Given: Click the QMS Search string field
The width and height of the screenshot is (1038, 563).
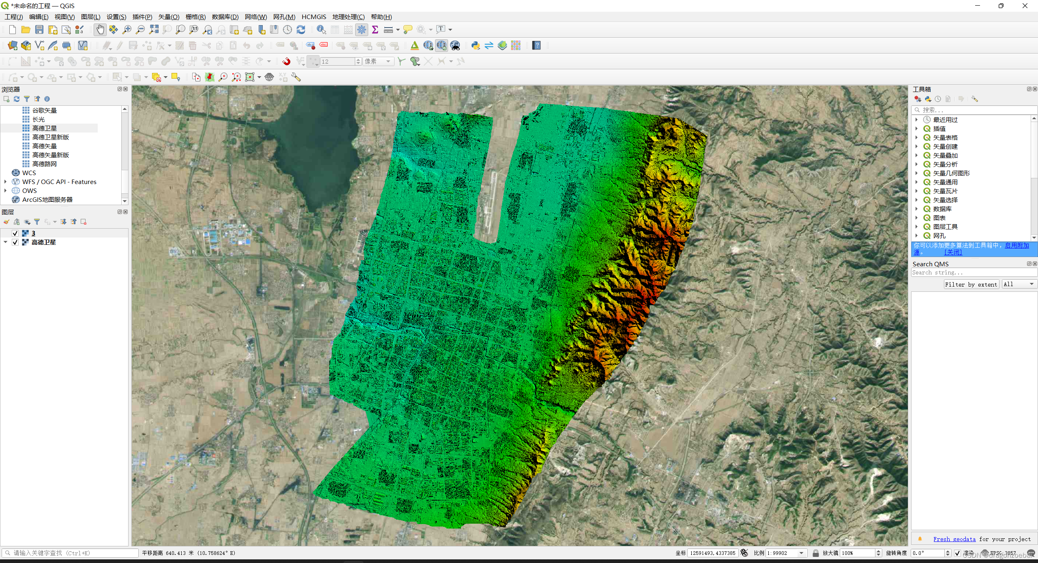Looking at the screenshot, I should (973, 273).
